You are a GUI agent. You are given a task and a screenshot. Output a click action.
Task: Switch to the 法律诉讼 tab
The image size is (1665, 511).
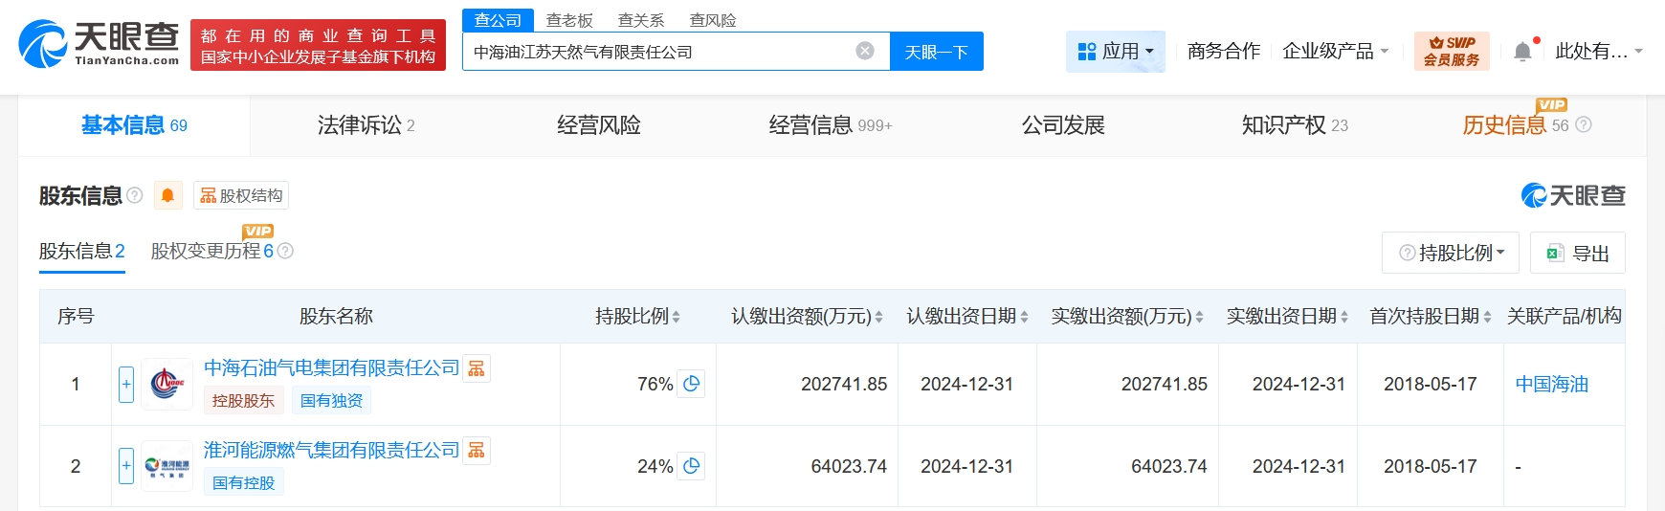click(x=366, y=125)
